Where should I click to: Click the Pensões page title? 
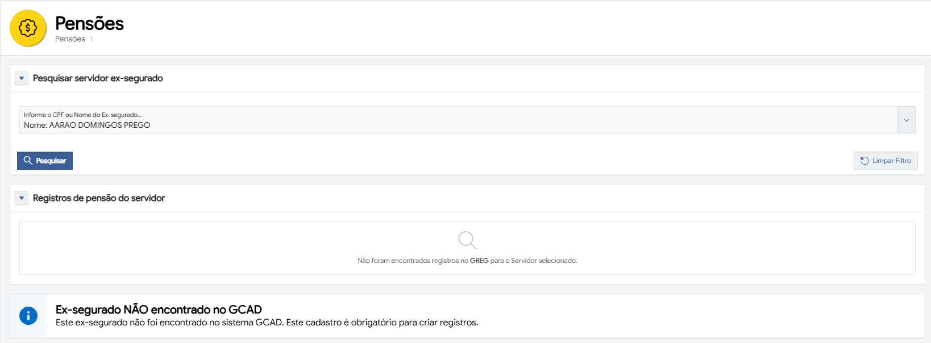(89, 23)
